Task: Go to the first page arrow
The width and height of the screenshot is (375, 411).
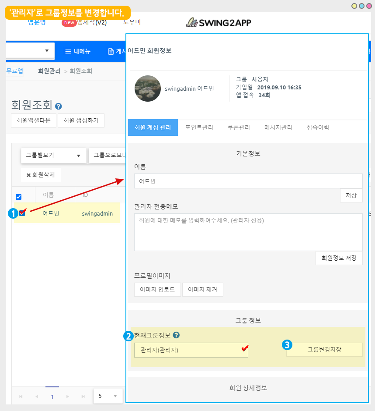Action: tap(21, 397)
